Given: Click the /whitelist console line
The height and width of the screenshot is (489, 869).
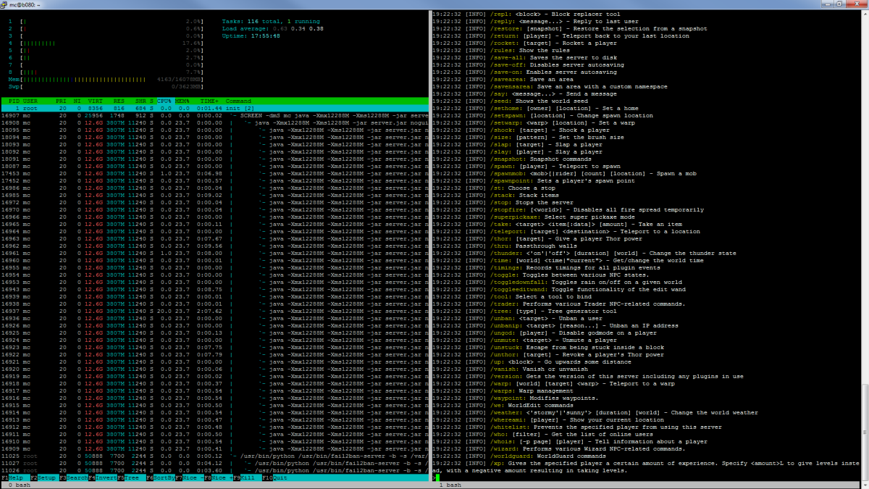Looking at the screenshot, I should 577,427.
